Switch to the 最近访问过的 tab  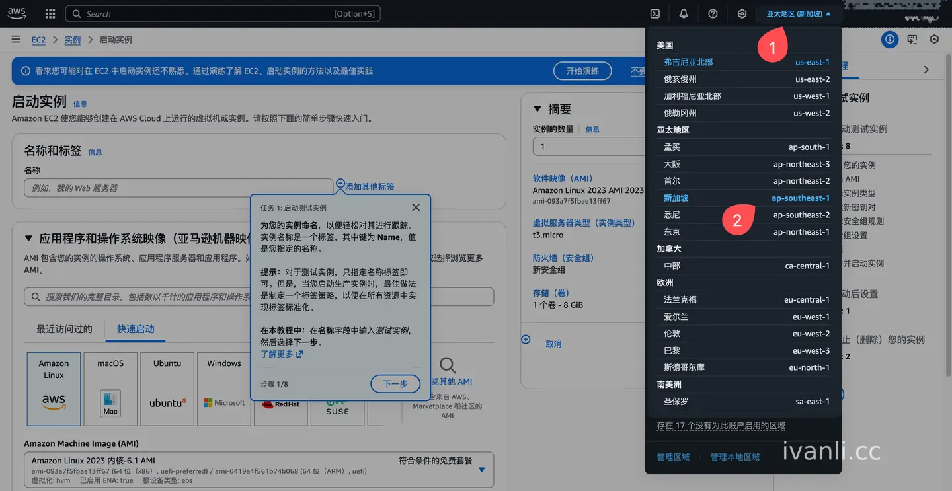(64, 329)
